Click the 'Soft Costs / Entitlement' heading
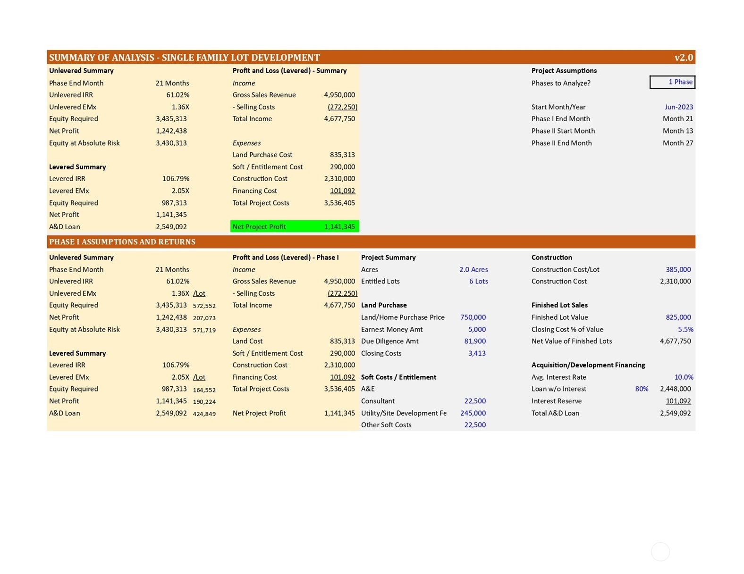The height and width of the screenshot is (574, 744). pyautogui.click(x=398, y=377)
